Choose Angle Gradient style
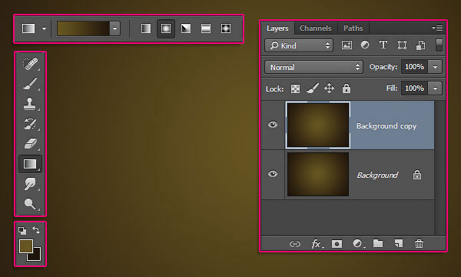The width and height of the screenshot is (461, 277). point(186,28)
